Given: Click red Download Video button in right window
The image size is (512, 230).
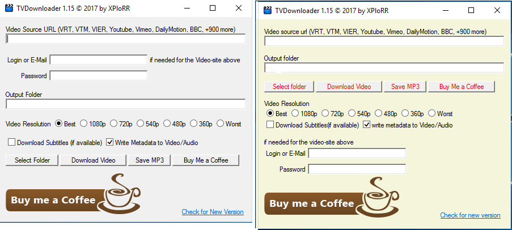Looking at the screenshot, I should (x=349, y=87).
